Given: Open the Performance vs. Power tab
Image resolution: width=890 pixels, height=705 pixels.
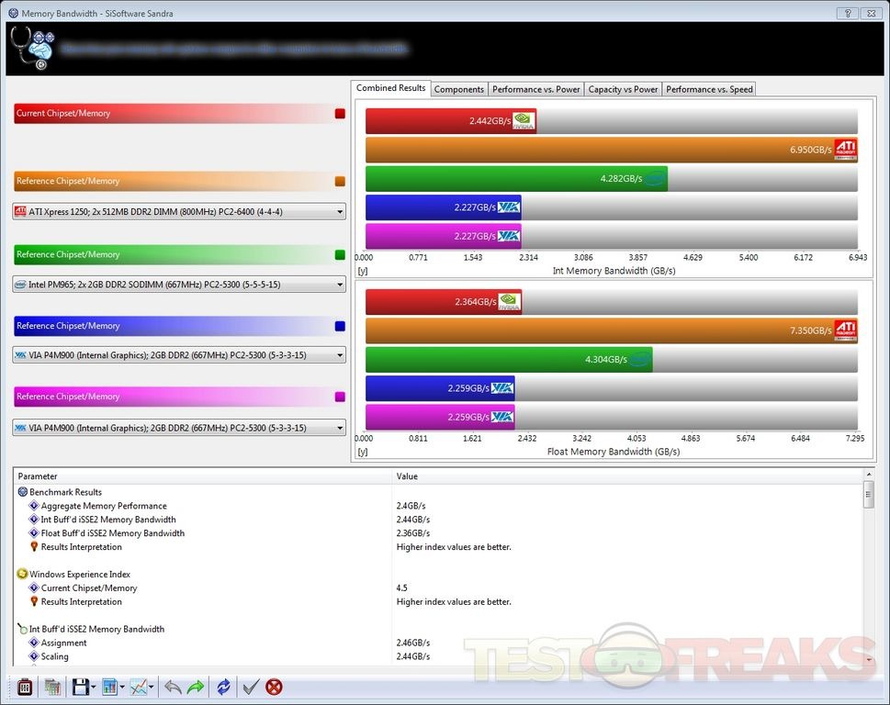Looking at the screenshot, I should pyautogui.click(x=535, y=89).
